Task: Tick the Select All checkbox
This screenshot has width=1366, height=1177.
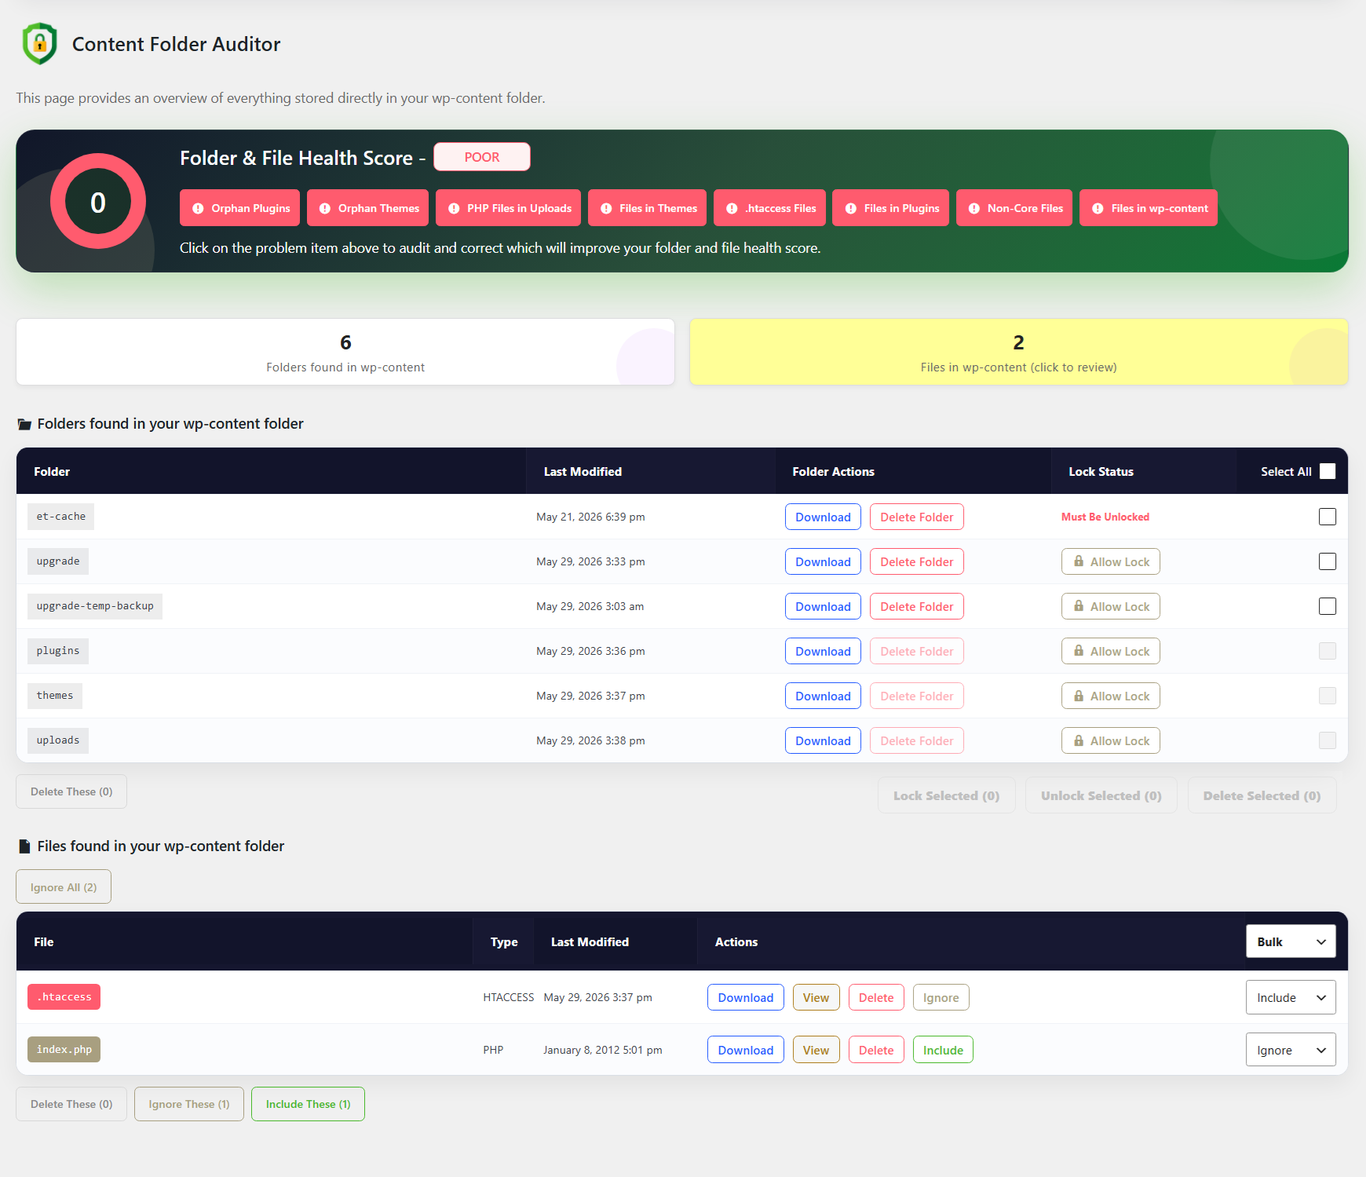Action: [1328, 471]
